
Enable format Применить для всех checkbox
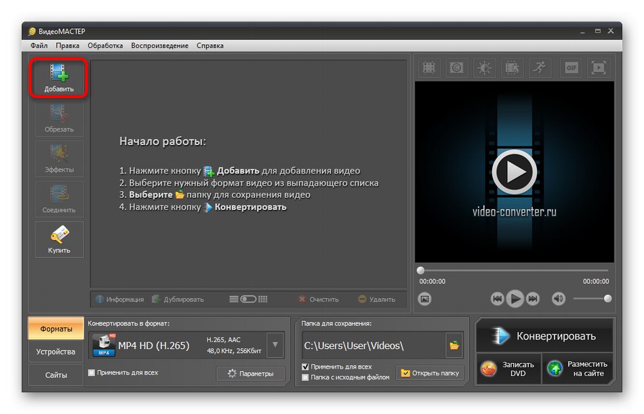(x=92, y=373)
